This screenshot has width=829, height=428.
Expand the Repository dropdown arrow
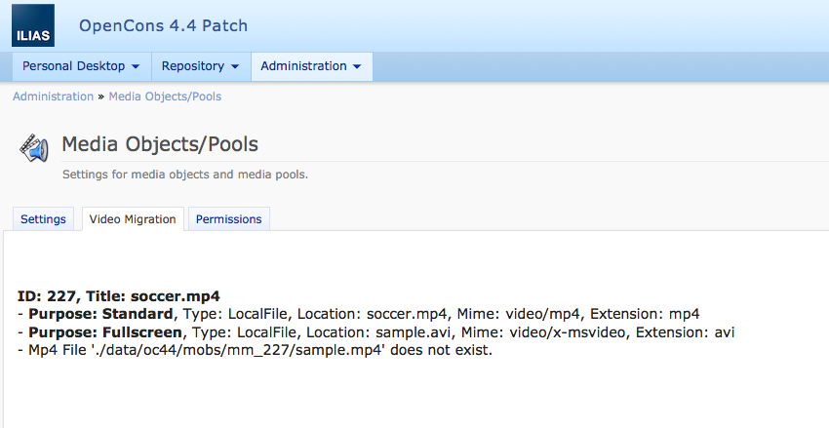tap(234, 67)
